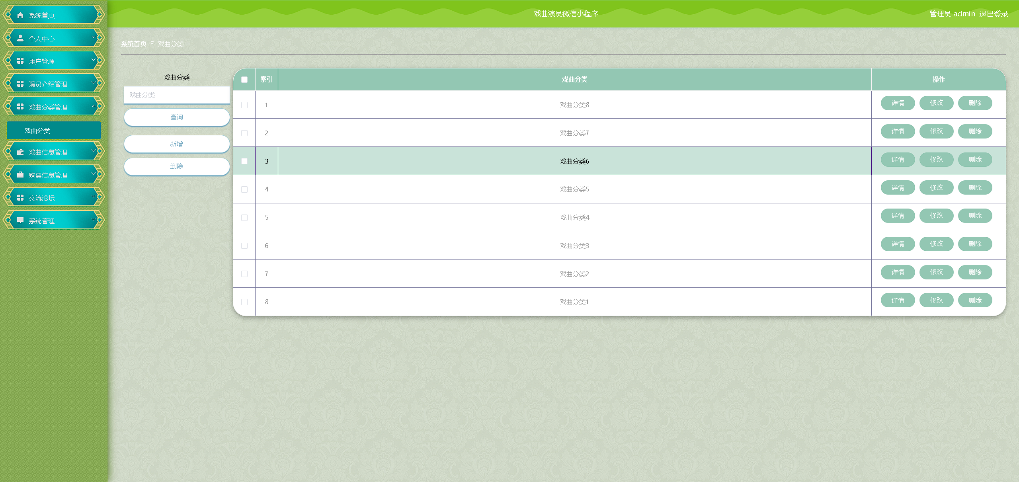Screen dimensions: 1019x482
Task: Focus the 戏曲分类 search input field
Action: click(177, 95)
